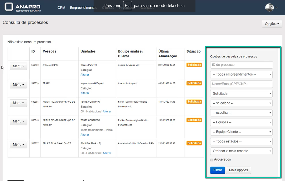Click the Nome/Email/CPF/CNPJ search field
The width and height of the screenshot is (285, 181).
pos(241,84)
